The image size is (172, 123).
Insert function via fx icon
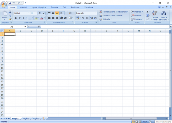(39, 26)
